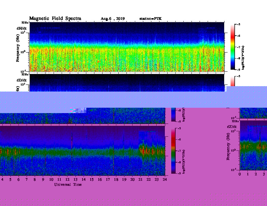Click hour 6 on the time axis
267x206 pixels.
point(19,179)
